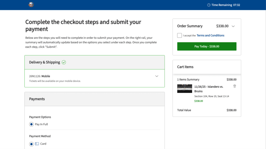The width and height of the screenshot is (266, 149).
Task: Click the Order Summary $338.00 total
Action: [x=222, y=26]
